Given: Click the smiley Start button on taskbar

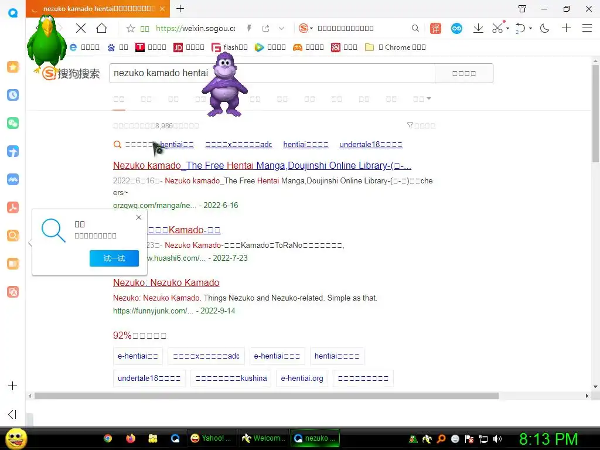Looking at the screenshot, I should [x=16, y=438].
